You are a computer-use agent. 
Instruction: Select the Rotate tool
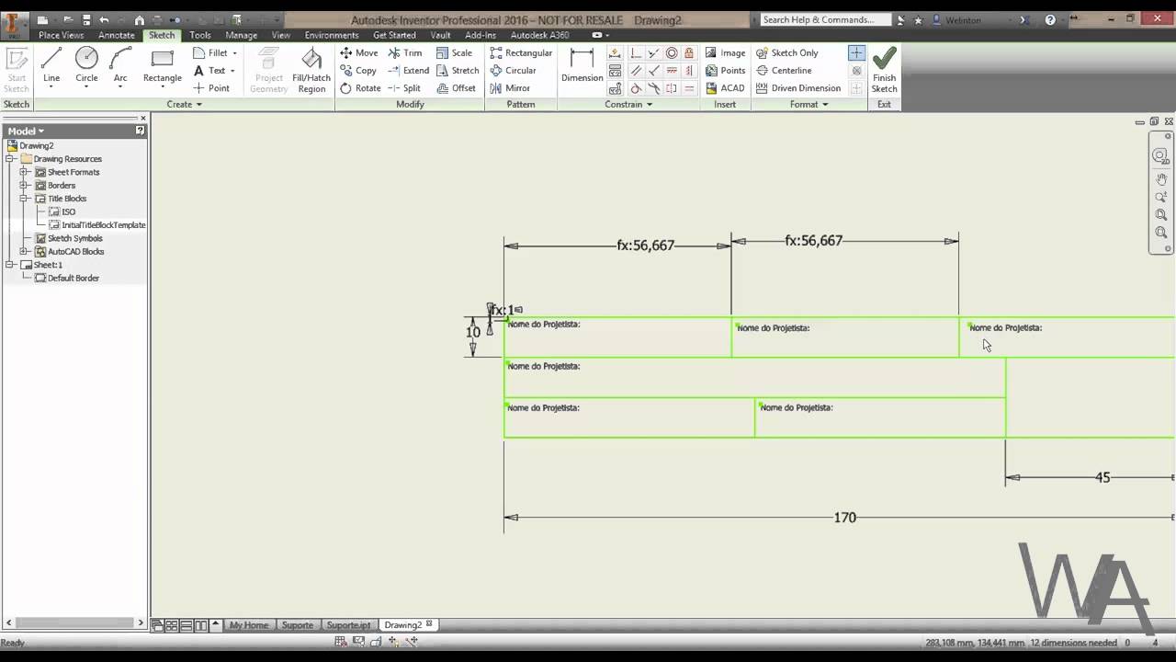coord(359,88)
